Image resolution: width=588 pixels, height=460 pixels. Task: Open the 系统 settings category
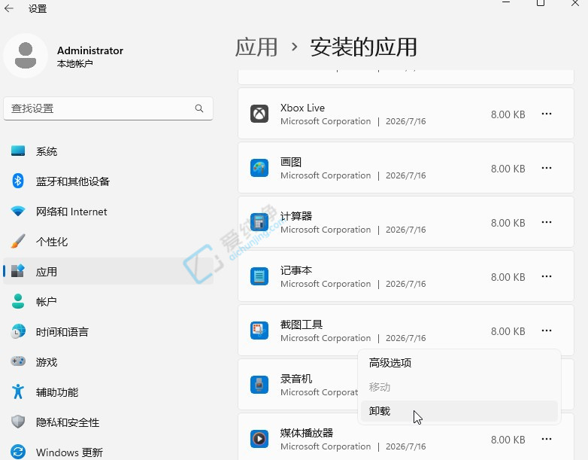[x=108, y=151]
